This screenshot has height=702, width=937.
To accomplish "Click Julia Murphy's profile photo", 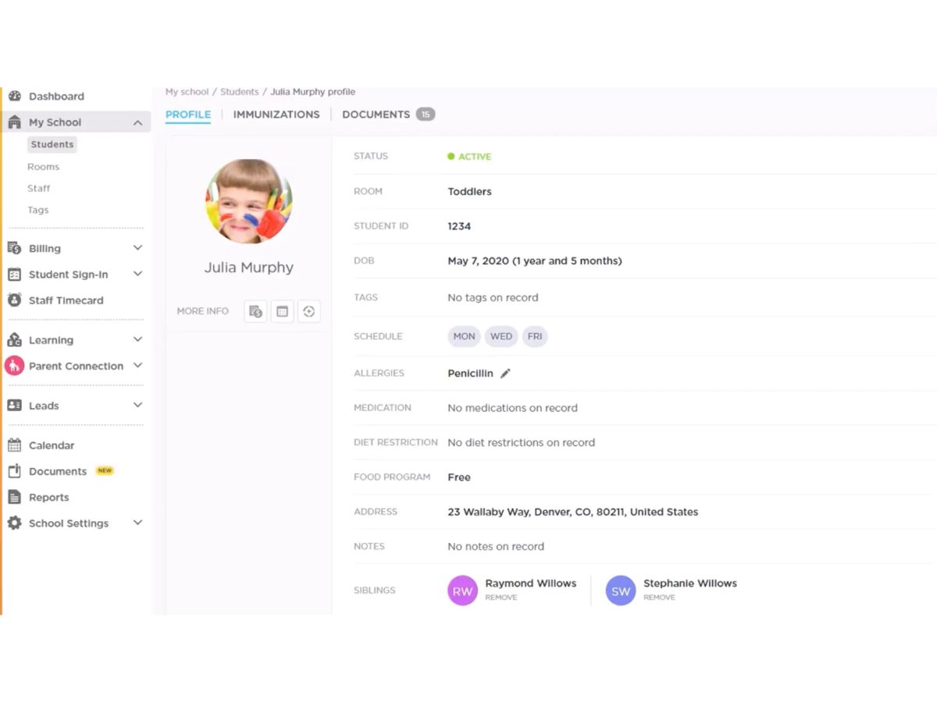I will [x=249, y=202].
